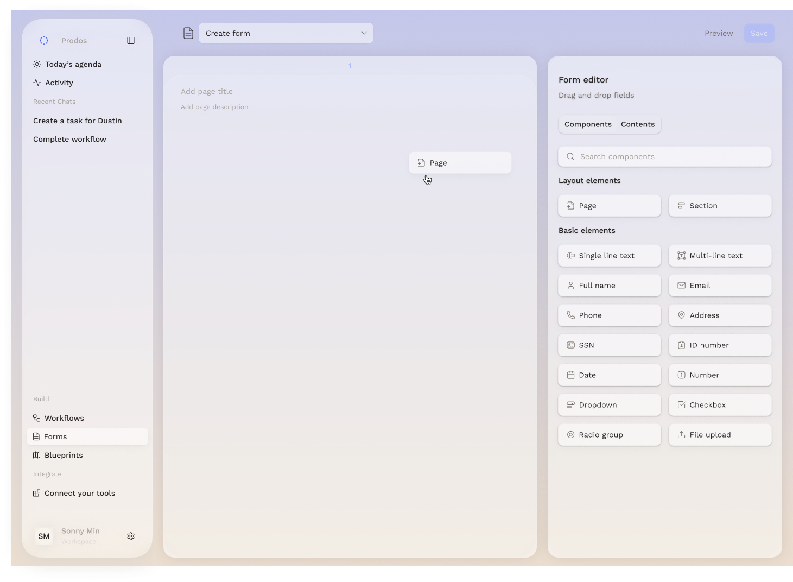Image resolution: width=793 pixels, height=582 pixels.
Task: Click the envelope icon on Email
Action: point(681,286)
